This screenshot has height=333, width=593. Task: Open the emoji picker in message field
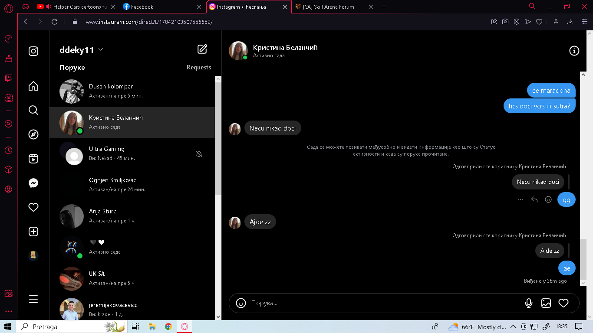point(241,303)
